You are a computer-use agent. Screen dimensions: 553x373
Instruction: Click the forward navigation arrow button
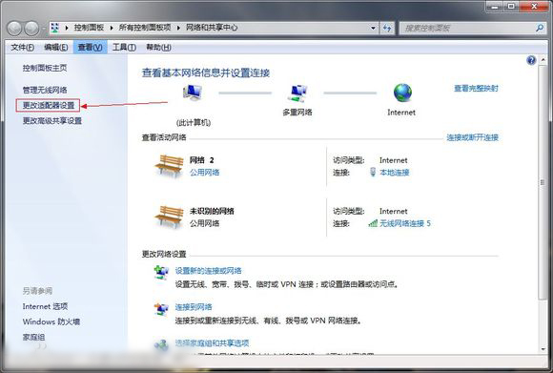31,29
